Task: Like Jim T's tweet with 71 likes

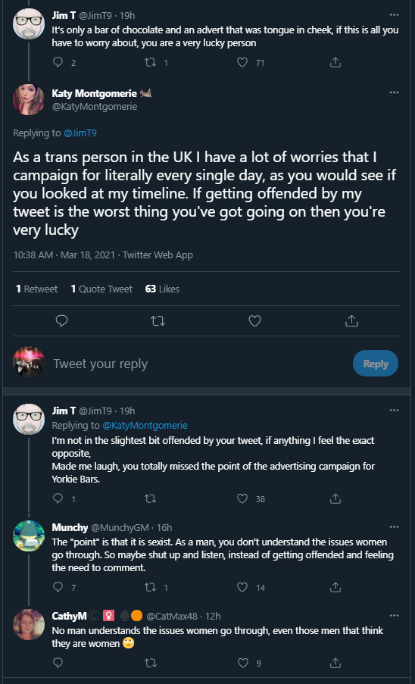Action: coord(242,63)
